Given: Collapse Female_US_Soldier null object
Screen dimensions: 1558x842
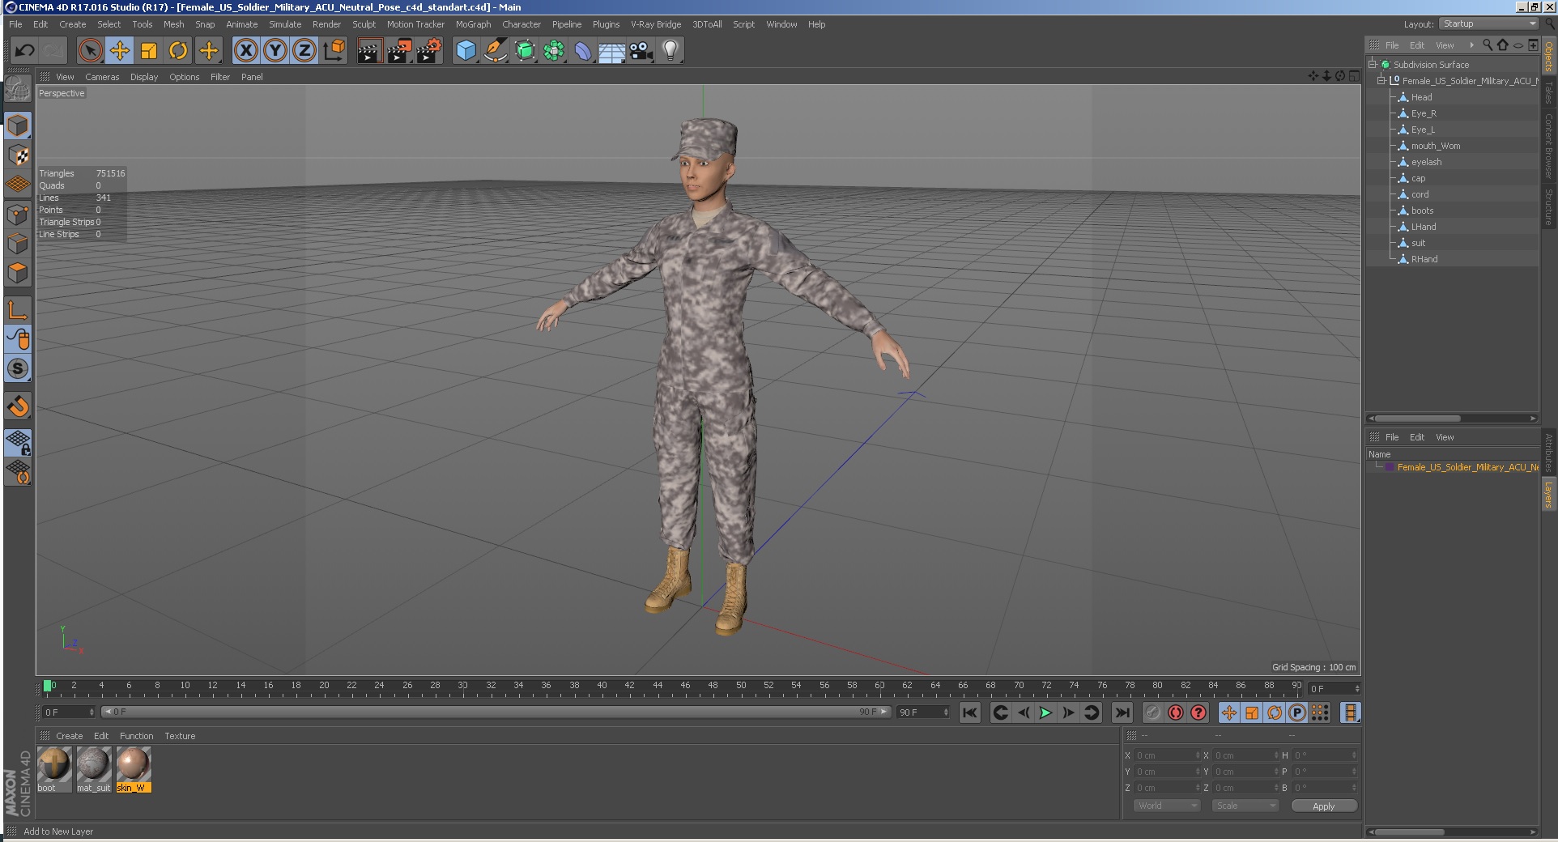Looking at the screenshot, I should coord(1381,80).
